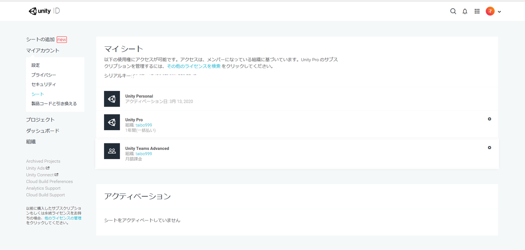The height and width of the screenshot is (250, 525).
Task: Open Unity Pro gear settings
Action: (x=490, y=119)
